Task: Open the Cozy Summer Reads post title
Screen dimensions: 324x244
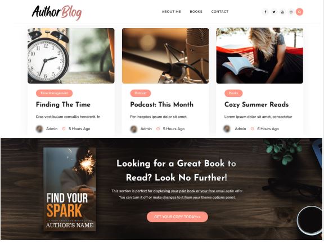Action: coord(256,104)
